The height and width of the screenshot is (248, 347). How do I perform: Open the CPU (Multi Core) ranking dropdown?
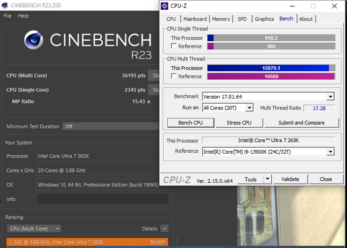tap(34, 228)
